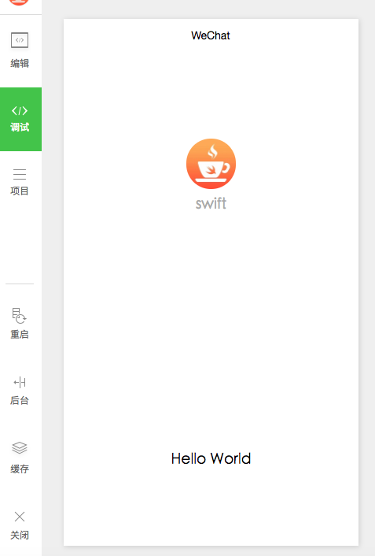Tap the gray swift nickname text
The width and height of the screenshot is (375, 556).
(x=211, y=203)
